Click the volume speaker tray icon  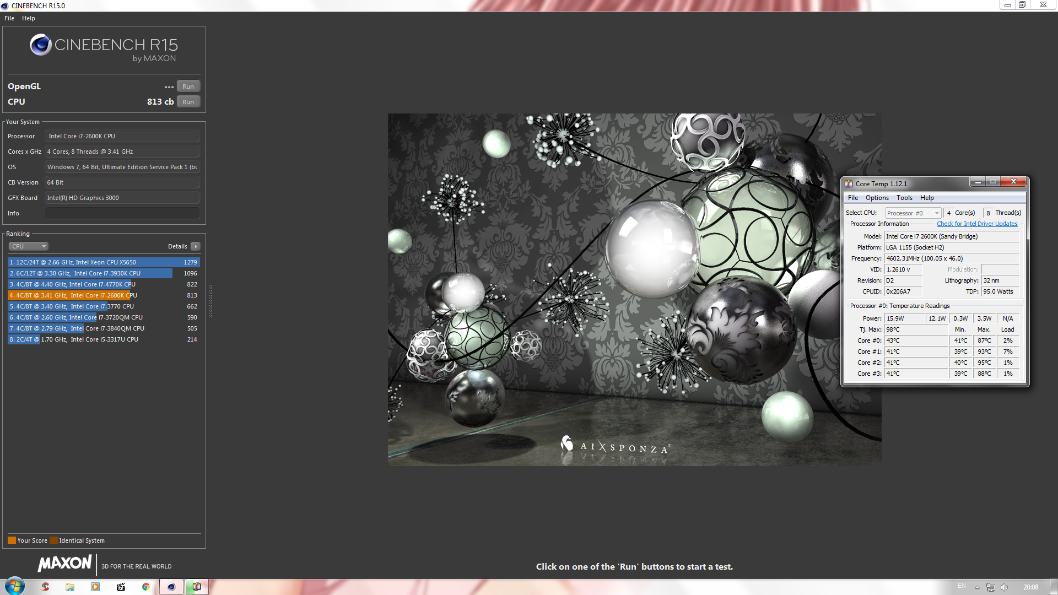(1004, 587)
